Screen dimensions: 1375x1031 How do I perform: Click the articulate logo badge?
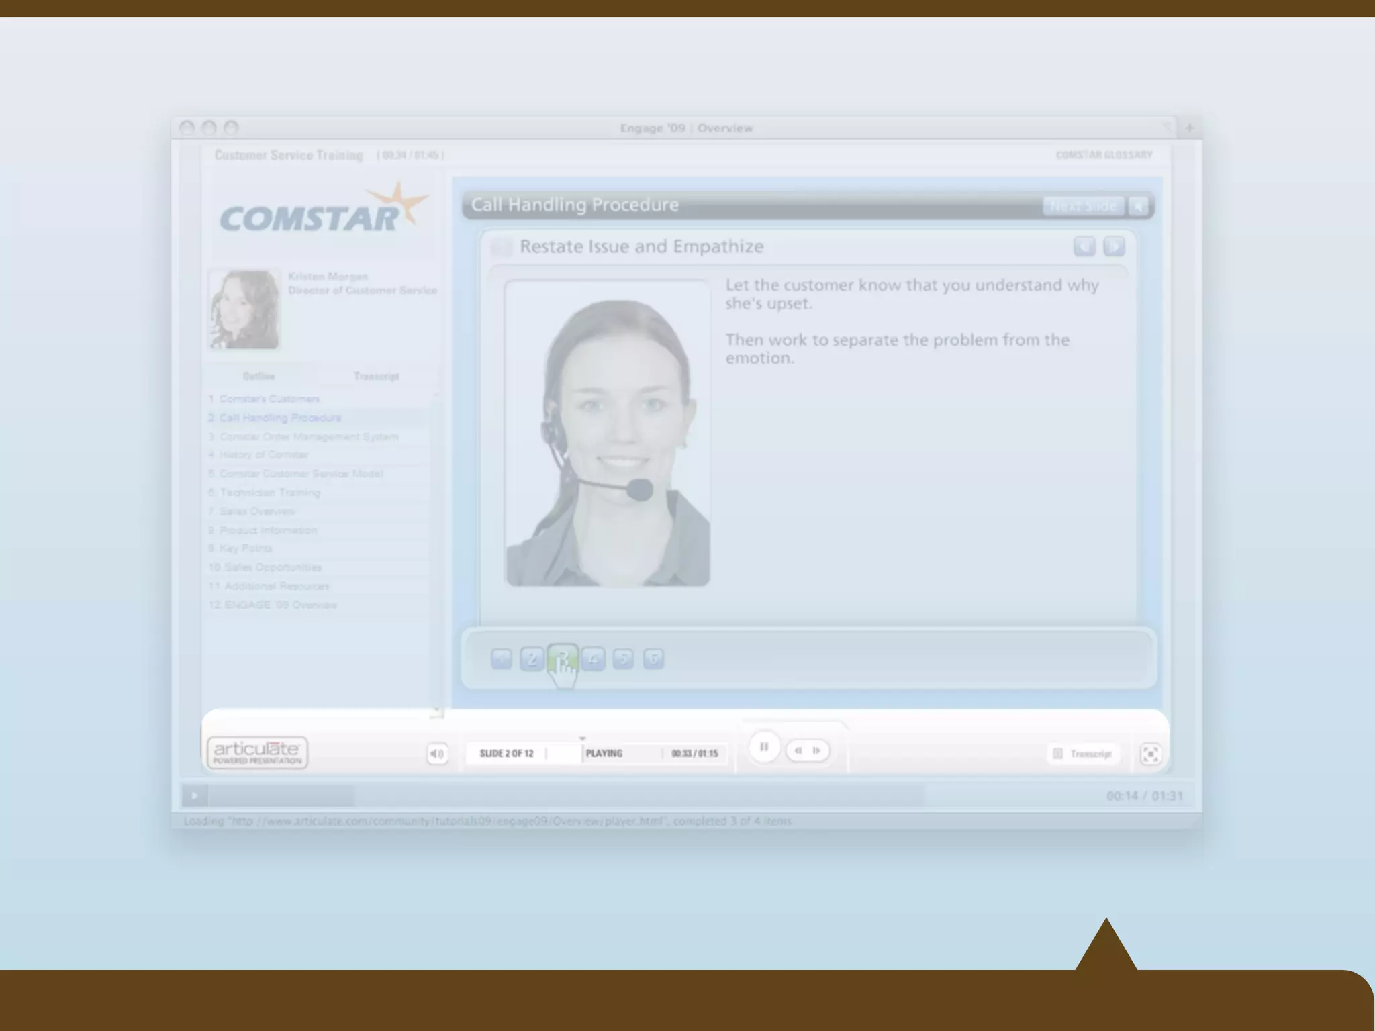coord(257,752)
